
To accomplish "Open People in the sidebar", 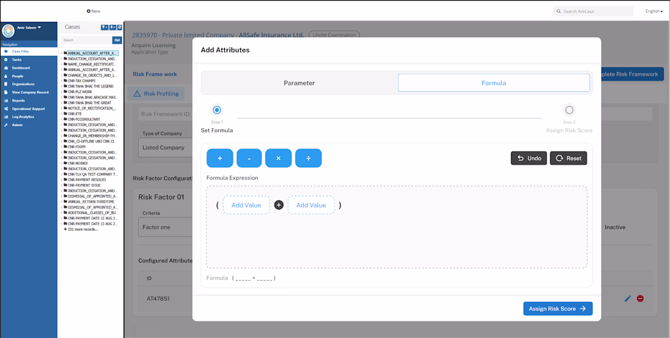I will (x=29, y=76).
